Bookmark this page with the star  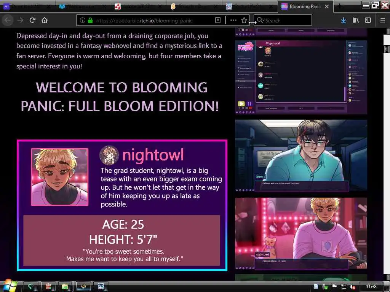pos(244,21)
